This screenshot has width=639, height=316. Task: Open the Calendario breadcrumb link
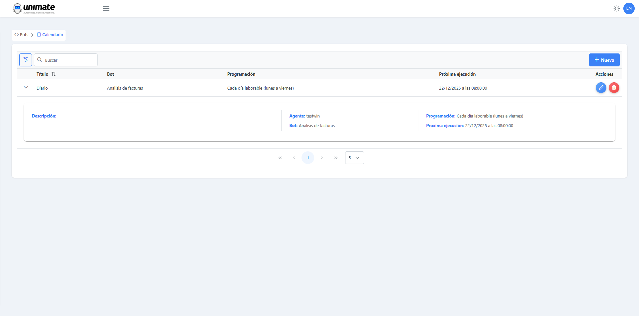click(x=50, y=35)
